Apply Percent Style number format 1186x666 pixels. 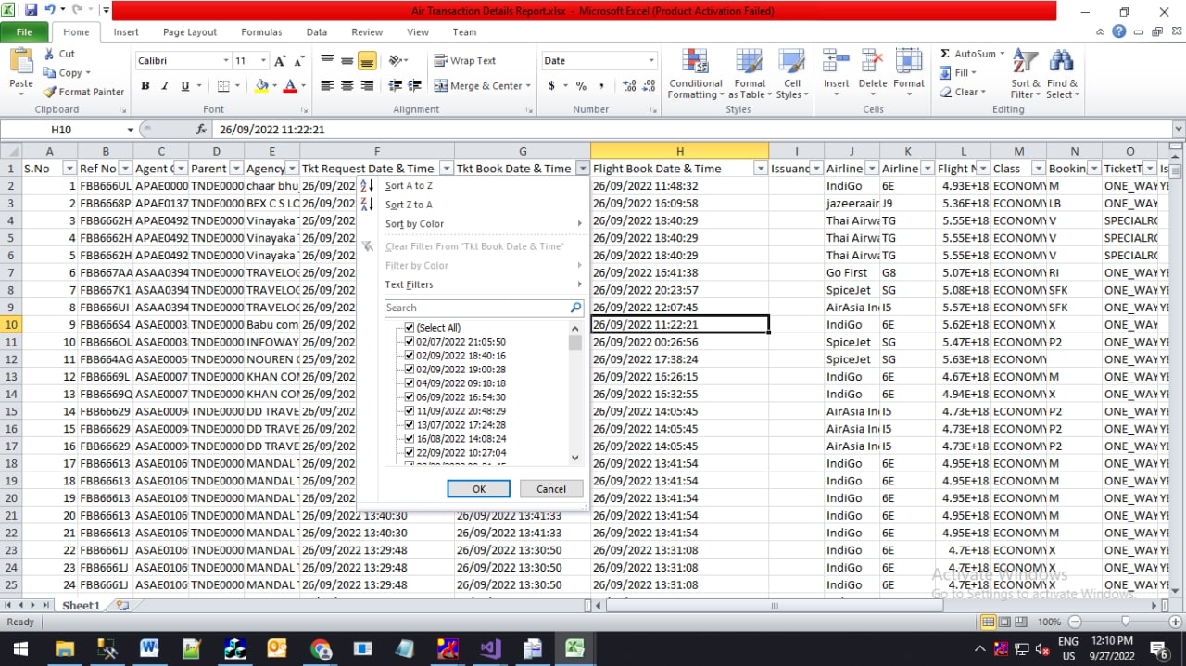(579, 85)
